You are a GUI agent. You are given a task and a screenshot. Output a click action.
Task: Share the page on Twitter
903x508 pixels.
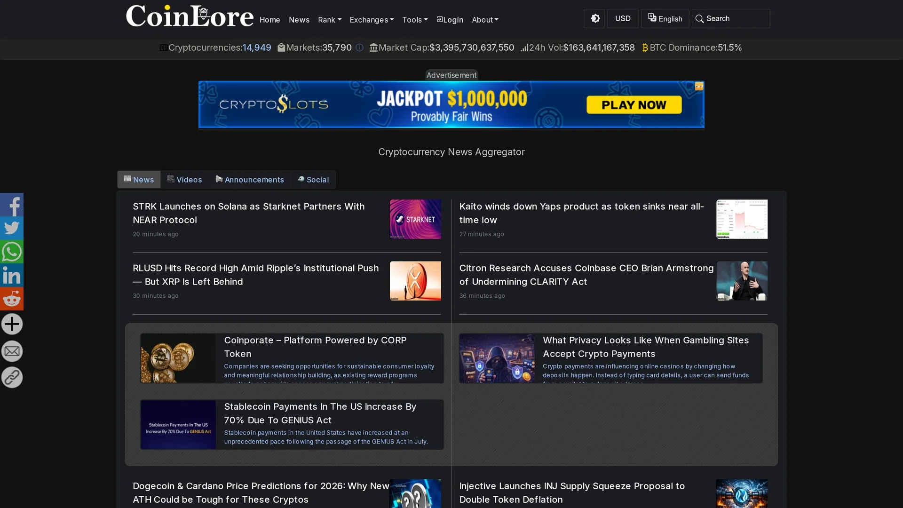point(12,228)
